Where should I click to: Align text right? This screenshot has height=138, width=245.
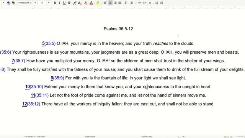pos(115,3)
